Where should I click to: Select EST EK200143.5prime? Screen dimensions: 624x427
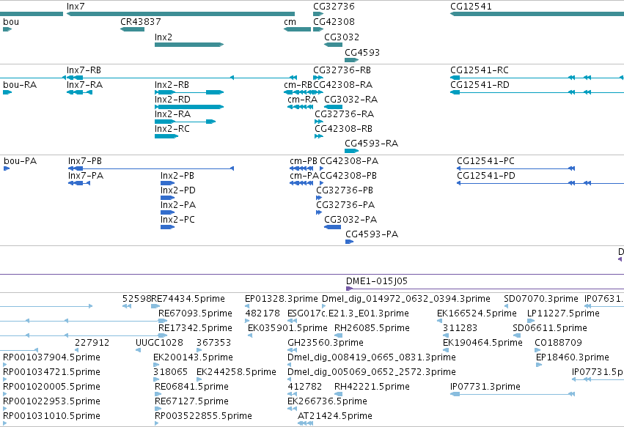click(x=157, y=365)
